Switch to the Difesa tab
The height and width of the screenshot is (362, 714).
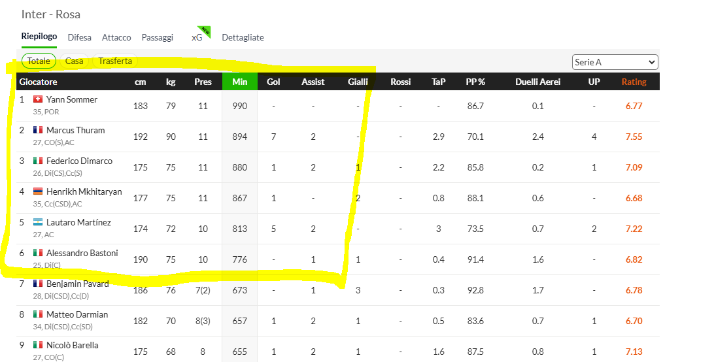click(79, 37)
